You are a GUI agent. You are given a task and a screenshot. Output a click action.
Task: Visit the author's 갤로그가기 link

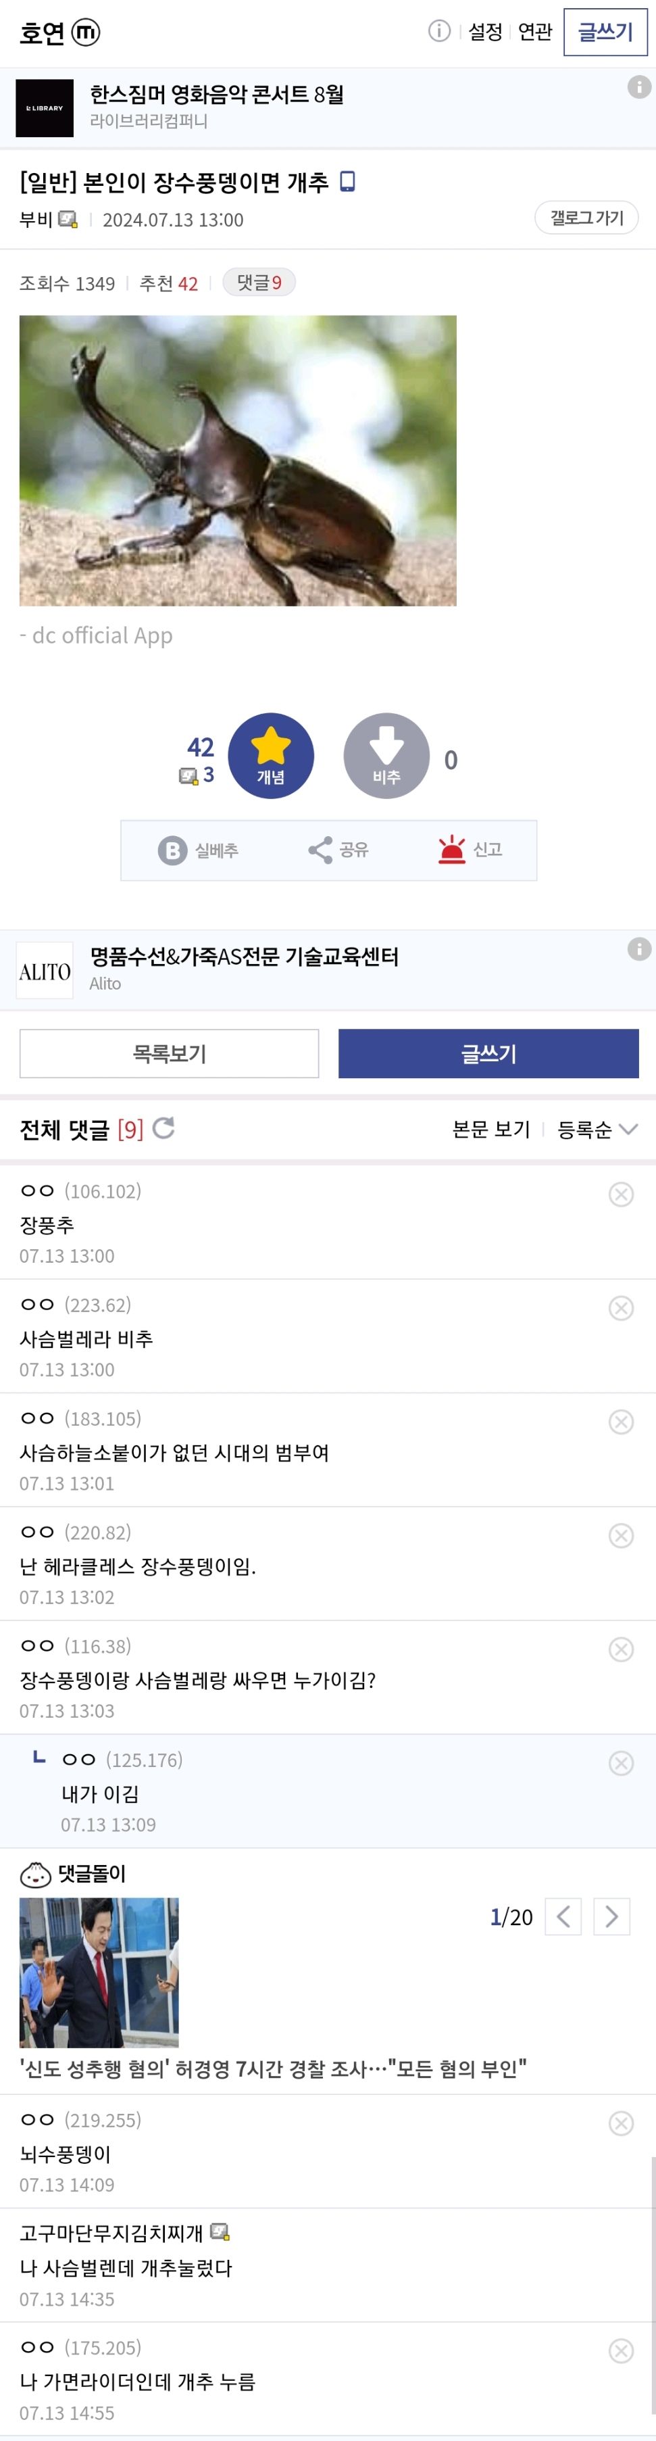point(586,218)
